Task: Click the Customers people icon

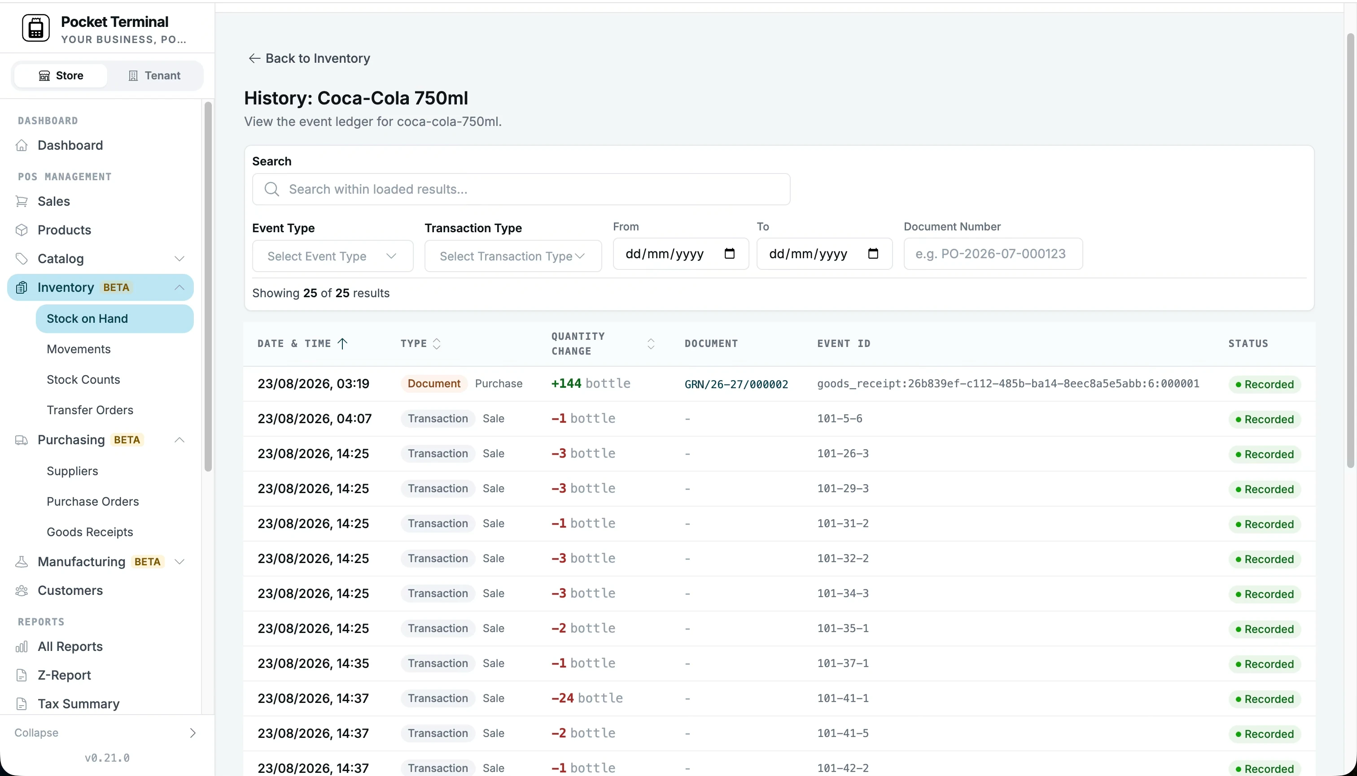Action: click(22, 590)
